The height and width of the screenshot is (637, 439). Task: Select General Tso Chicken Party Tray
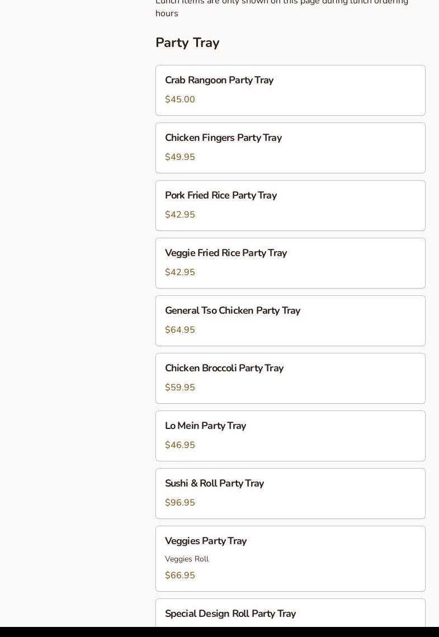233,311
